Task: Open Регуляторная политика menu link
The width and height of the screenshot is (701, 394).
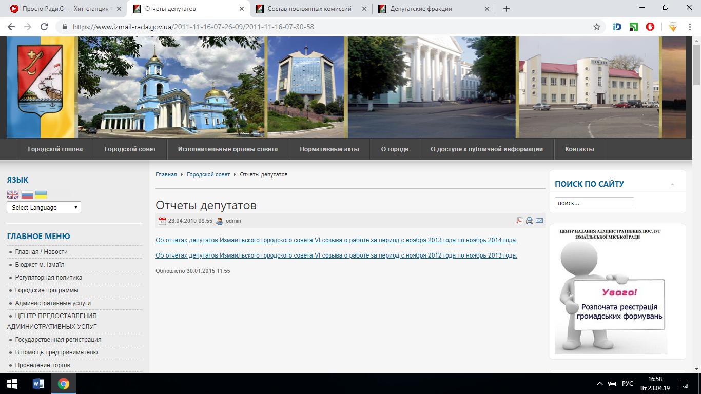Action: coord(48,278)
